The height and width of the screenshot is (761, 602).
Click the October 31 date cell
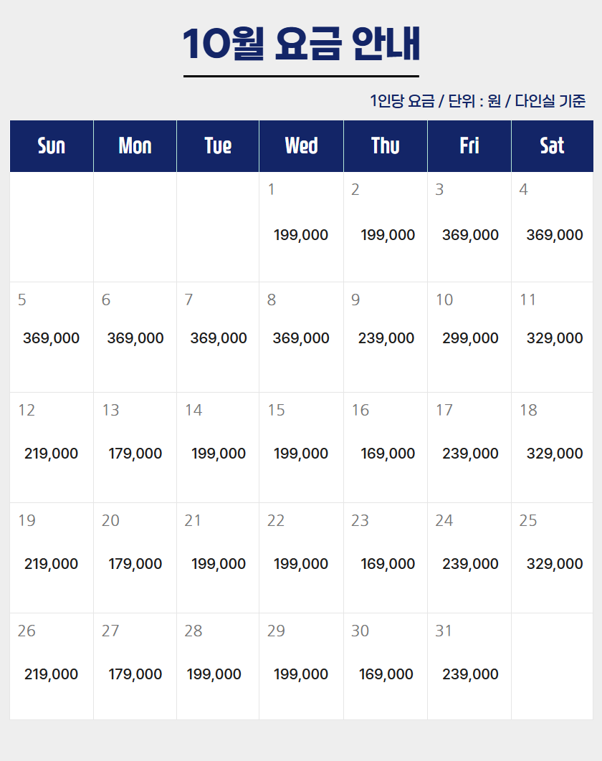pos(469,666)
